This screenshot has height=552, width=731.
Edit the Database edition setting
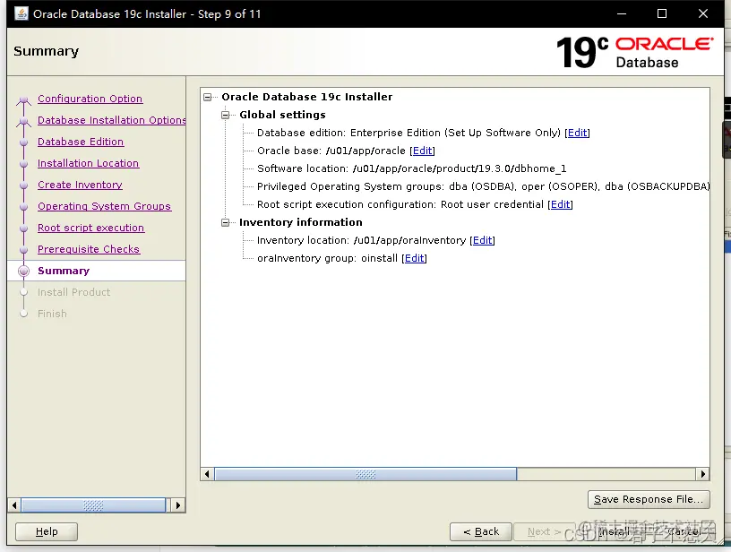tap(577, 133)
